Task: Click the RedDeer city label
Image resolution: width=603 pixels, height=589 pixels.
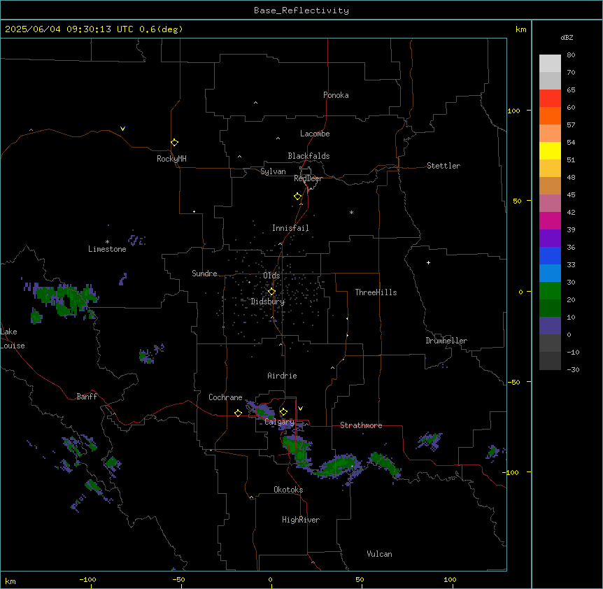Action: click(x=308, y=178)
